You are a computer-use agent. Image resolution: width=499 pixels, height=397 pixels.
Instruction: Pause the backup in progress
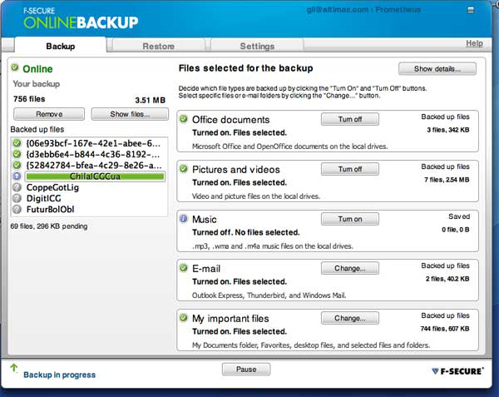[245, 369]
